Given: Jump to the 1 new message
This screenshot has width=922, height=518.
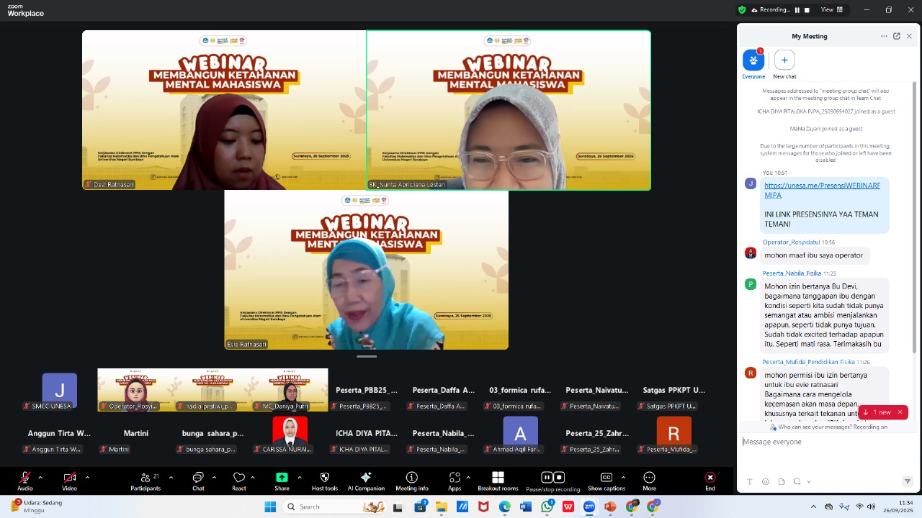Looking at the screenshot, I should tap(878, 412).
